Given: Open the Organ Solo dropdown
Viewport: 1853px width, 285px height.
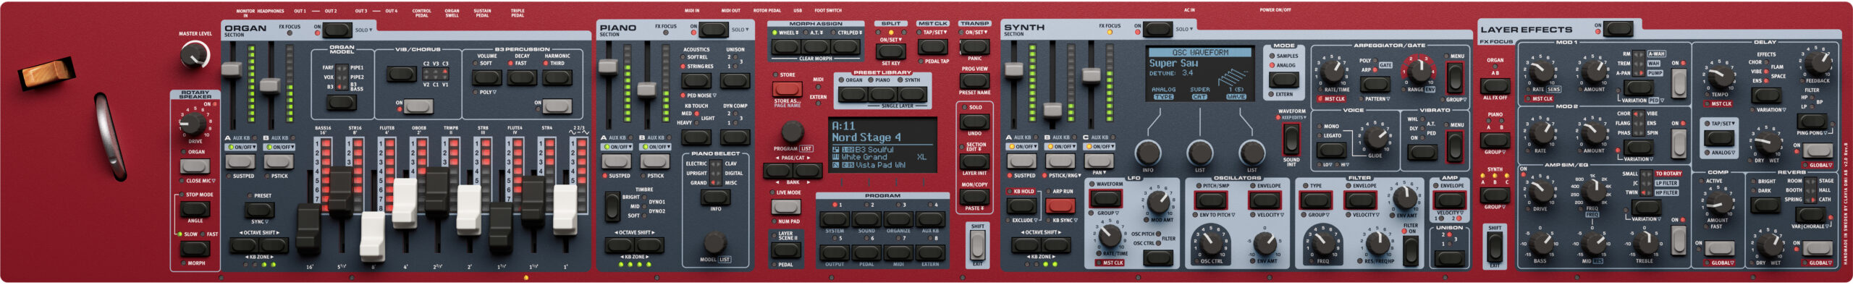Looking at the screenshot, I should (363, 30).
